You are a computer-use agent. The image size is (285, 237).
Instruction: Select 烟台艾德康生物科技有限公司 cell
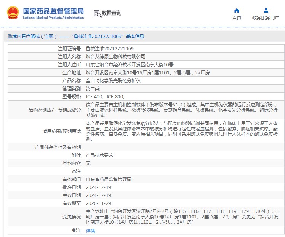pos(115,57)
